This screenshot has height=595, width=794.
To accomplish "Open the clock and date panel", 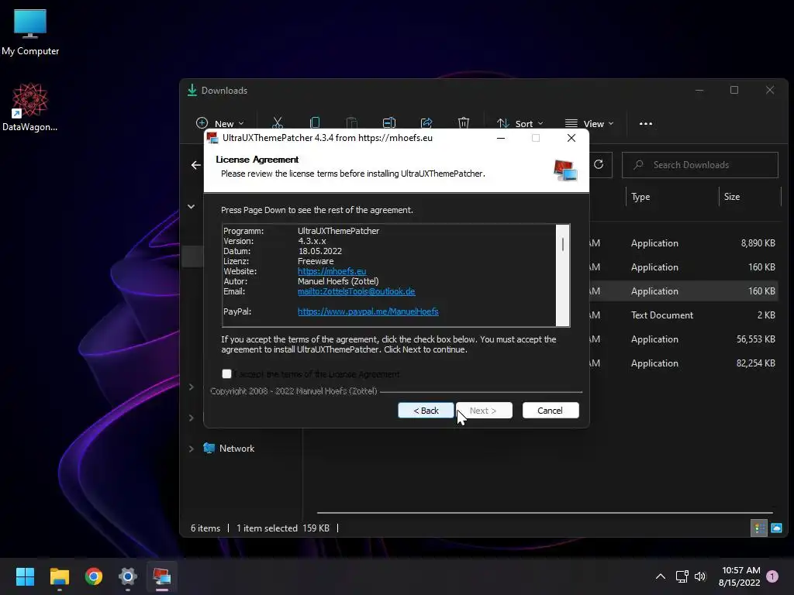I will [x=739, y=576].
